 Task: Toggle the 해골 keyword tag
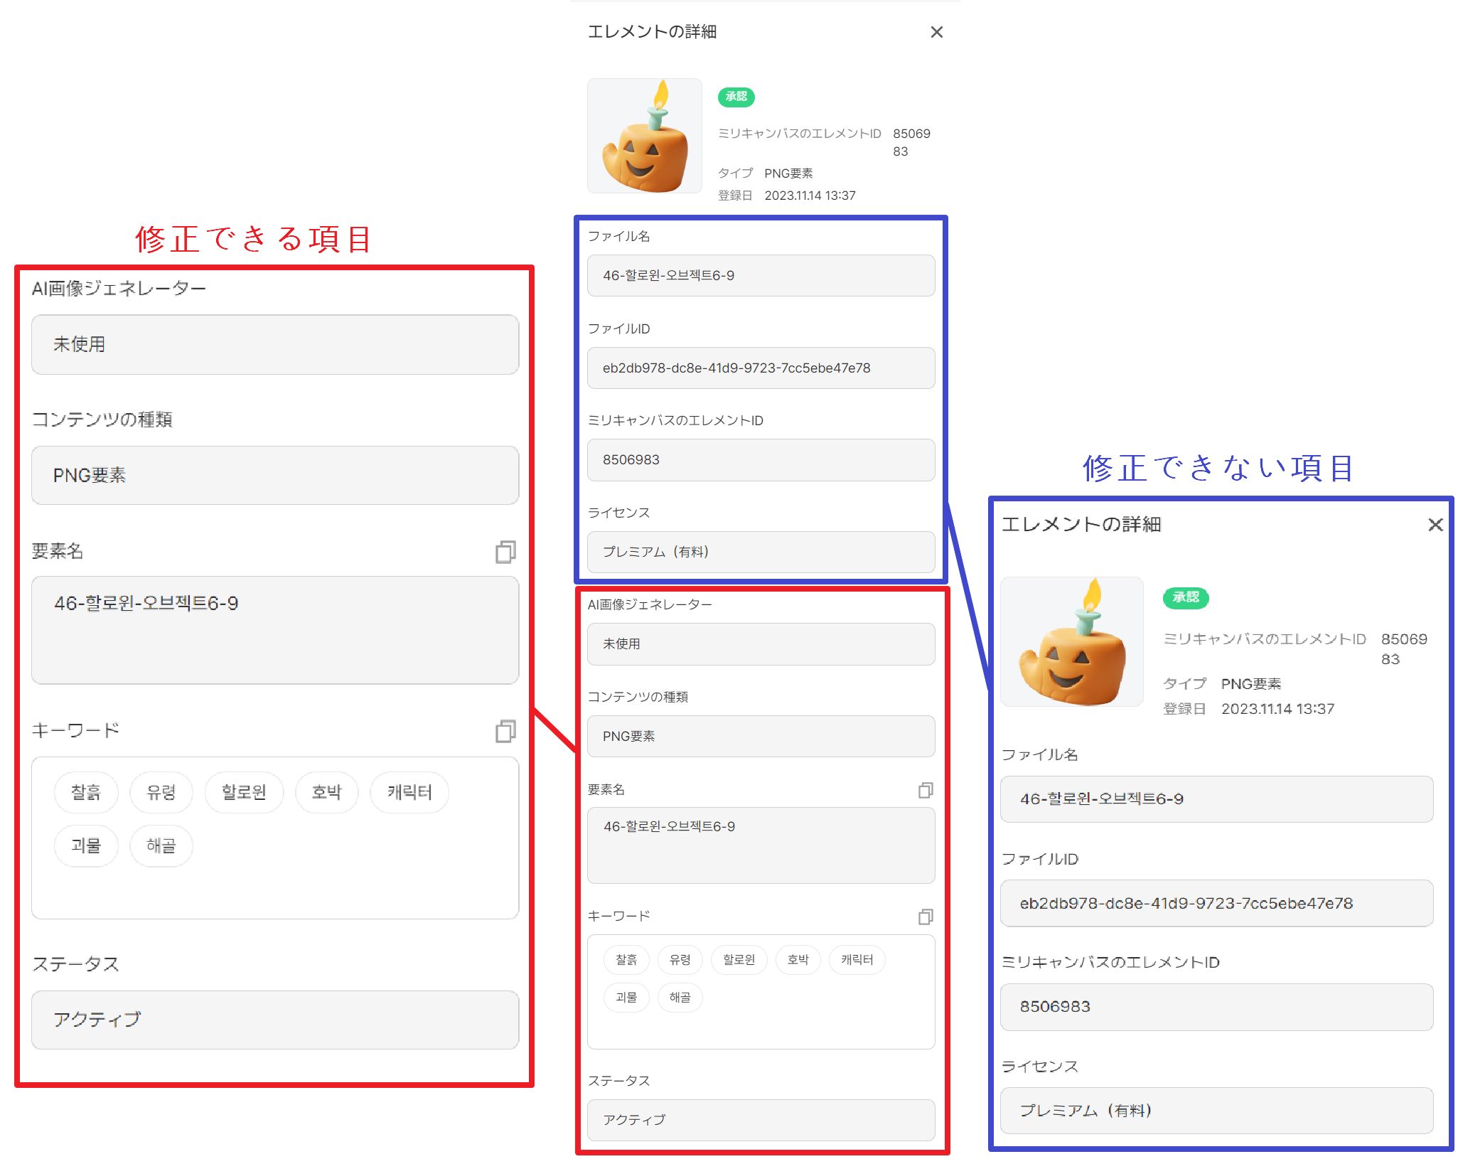point(161,846)
